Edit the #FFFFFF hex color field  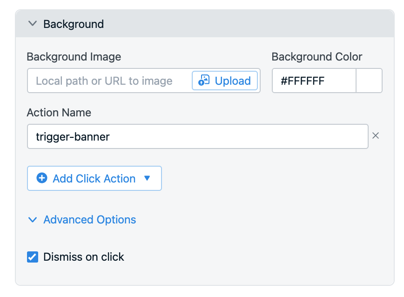314,81
